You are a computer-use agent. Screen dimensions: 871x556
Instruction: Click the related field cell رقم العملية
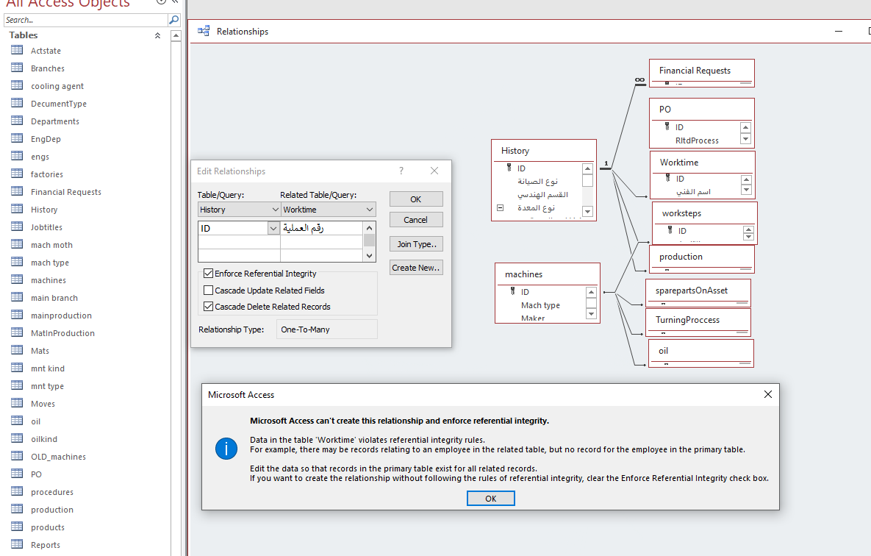click(x=321, y=228)
